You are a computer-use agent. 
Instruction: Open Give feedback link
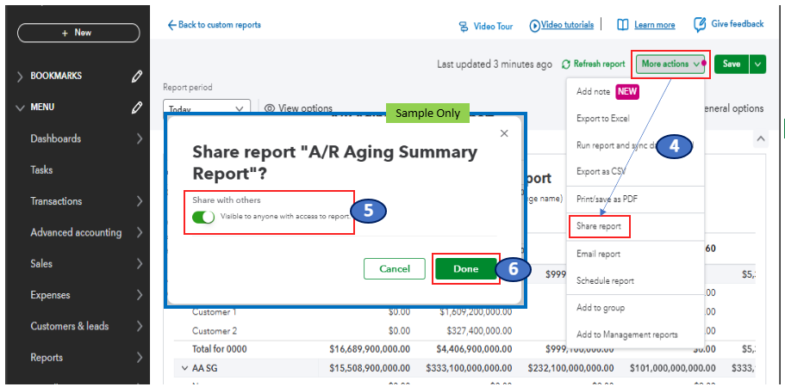[x=738, y=23]
